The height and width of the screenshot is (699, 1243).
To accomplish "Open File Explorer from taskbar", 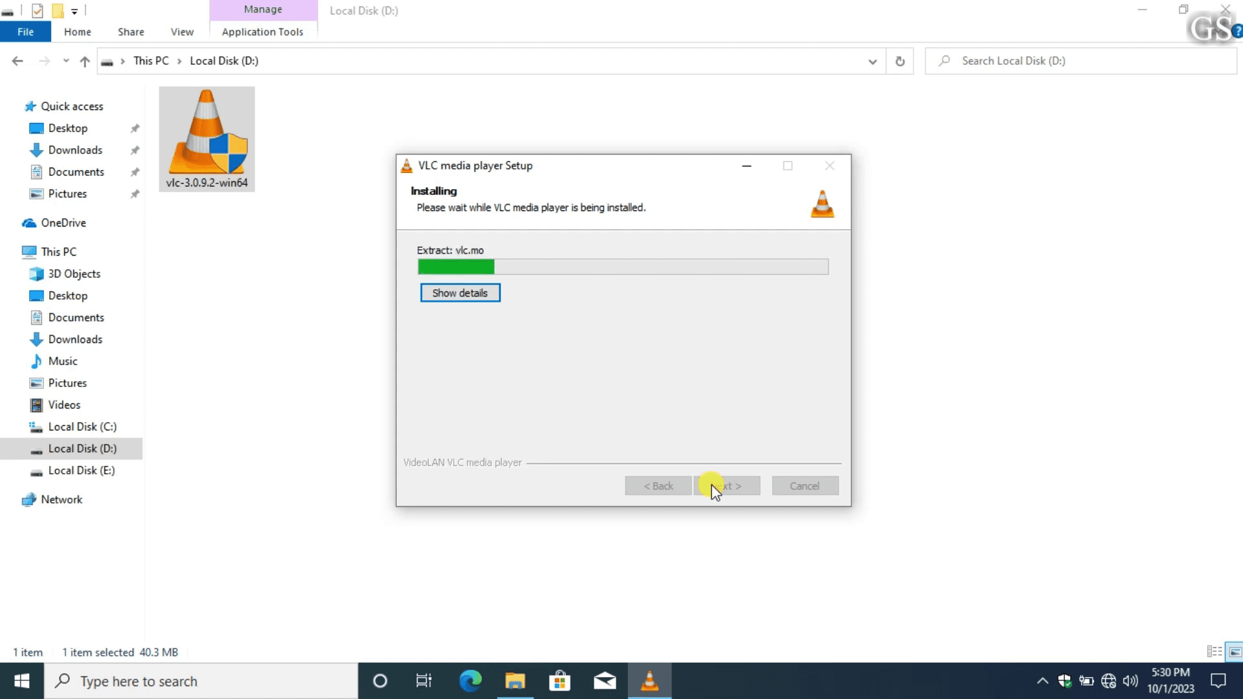I will (x=515, y=681).
